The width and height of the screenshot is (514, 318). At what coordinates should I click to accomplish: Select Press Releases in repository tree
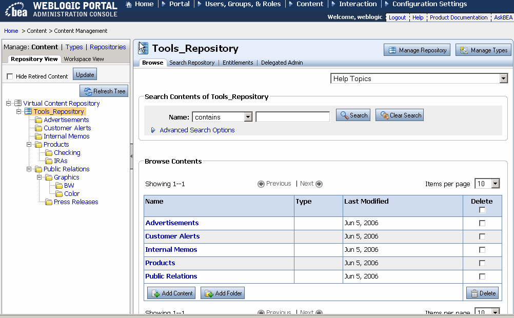[76, 202]
